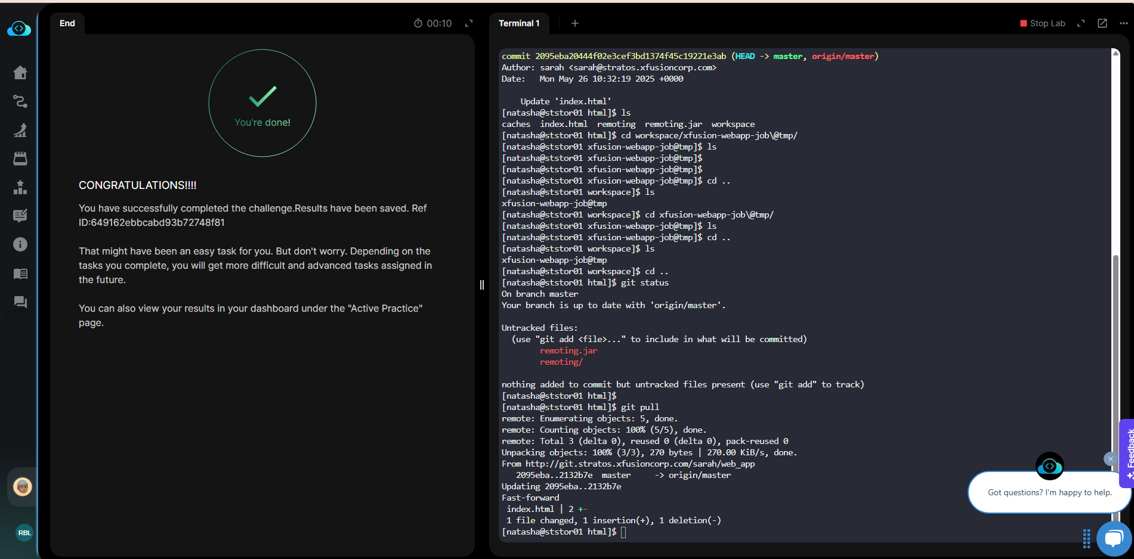Select the Terminal 1 tab
1134x559 pixels.
coord(519,23)
